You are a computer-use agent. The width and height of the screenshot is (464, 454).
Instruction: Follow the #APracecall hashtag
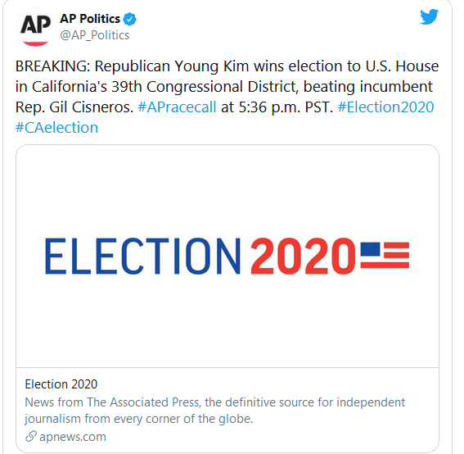click(177, 107)
